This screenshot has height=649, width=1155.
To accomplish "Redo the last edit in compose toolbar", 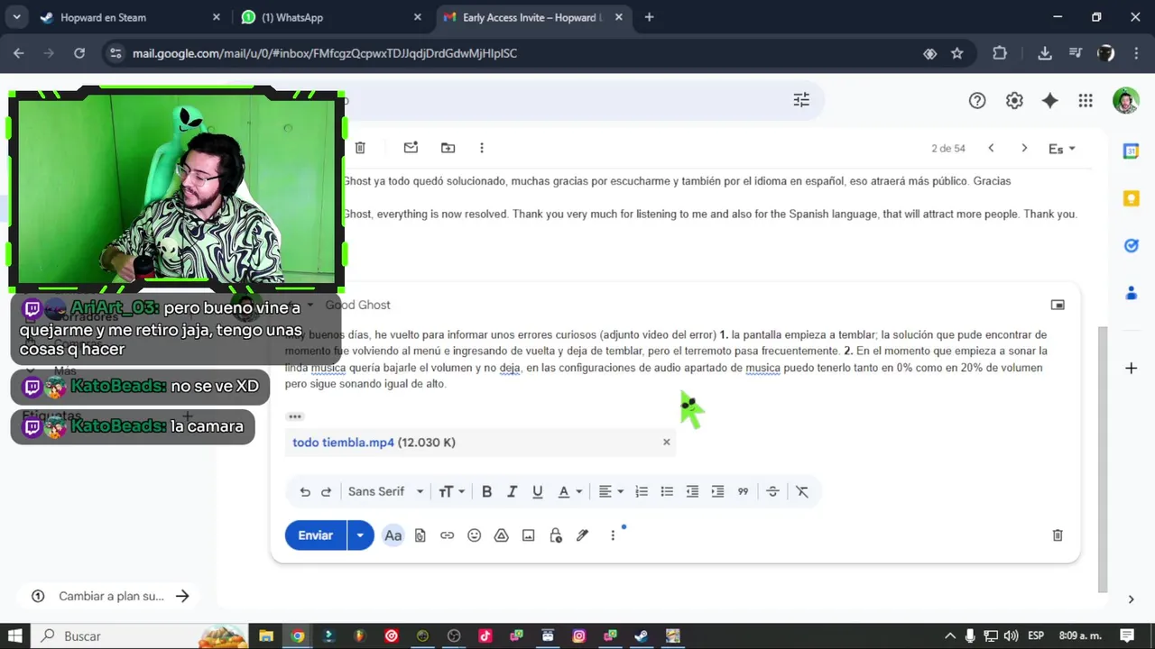I will [x=327, y=491].
